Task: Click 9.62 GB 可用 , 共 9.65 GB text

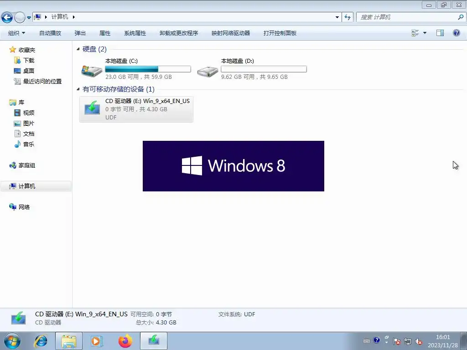Action: 254,77
